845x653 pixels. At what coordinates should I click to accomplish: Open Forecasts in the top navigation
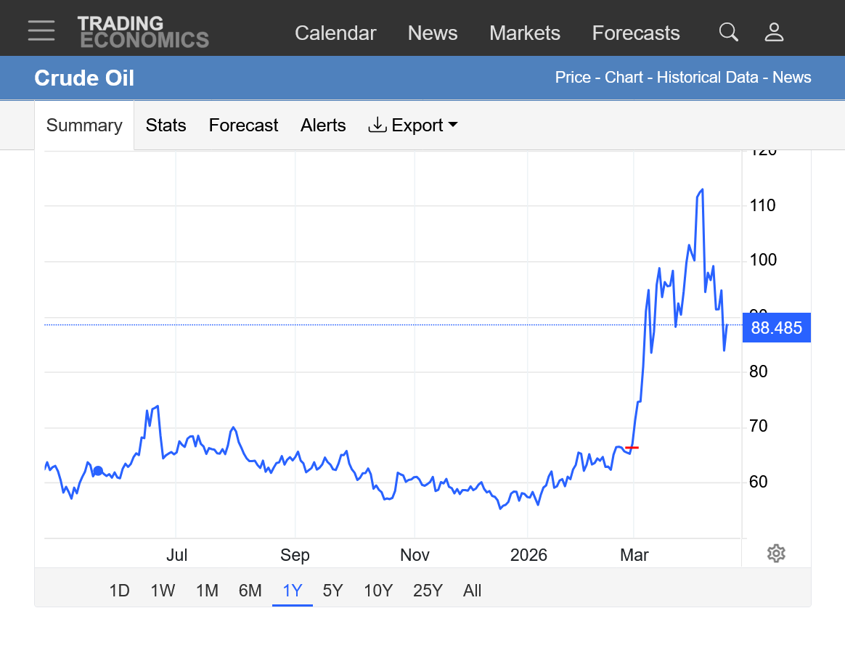tap(636, 33)
